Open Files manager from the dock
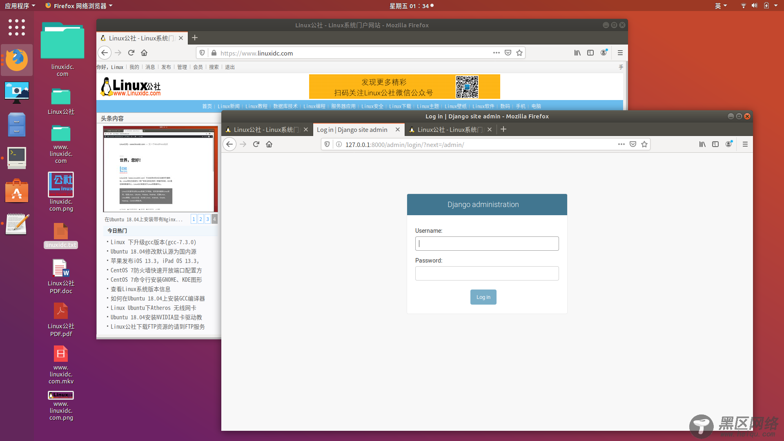Screen dimensions: 784x441 point(17,125)
